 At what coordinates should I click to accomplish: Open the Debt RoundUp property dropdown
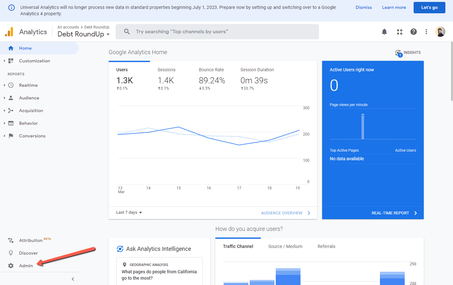point(84,34)
